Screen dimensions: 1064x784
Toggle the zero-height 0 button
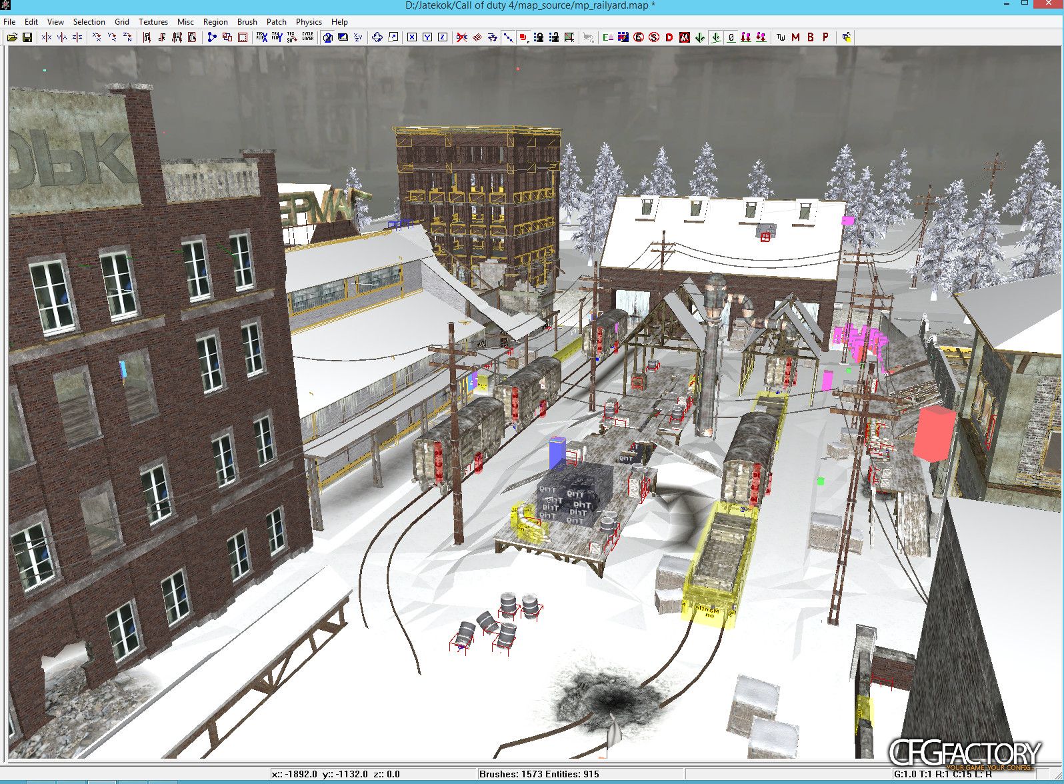tap(731, 37)
